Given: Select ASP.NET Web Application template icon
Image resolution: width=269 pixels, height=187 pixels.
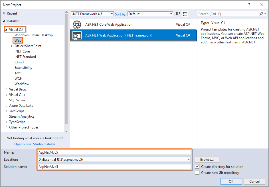Looking at the screenshot, I should (x=77, y=35).
